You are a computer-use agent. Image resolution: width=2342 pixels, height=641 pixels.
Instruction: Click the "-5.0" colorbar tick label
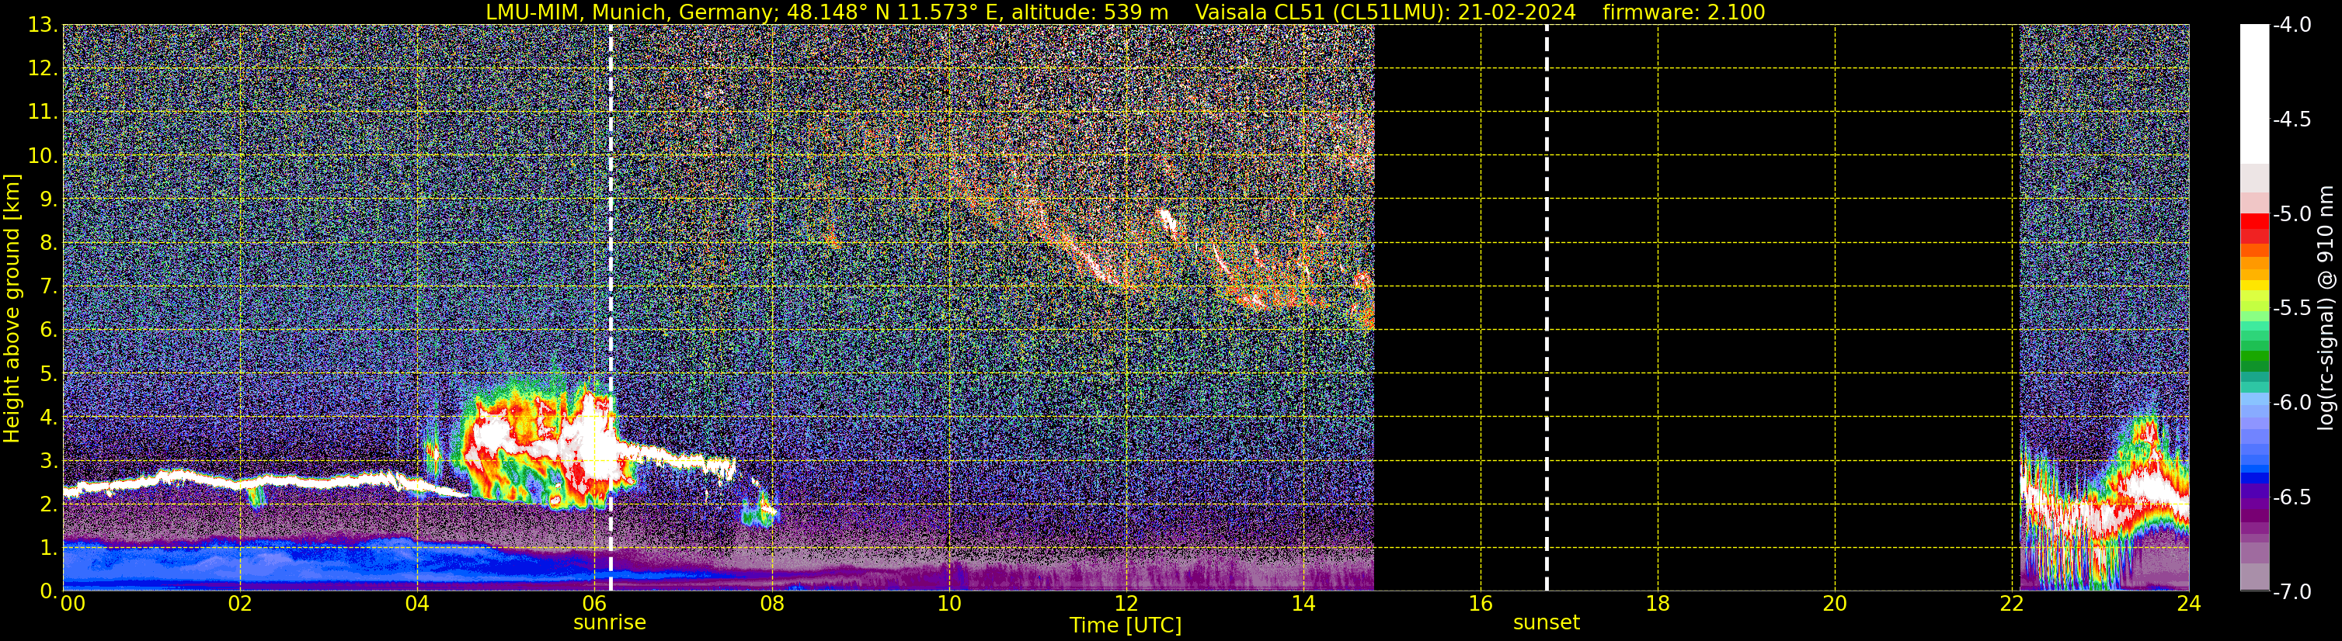coord(2292,214)
